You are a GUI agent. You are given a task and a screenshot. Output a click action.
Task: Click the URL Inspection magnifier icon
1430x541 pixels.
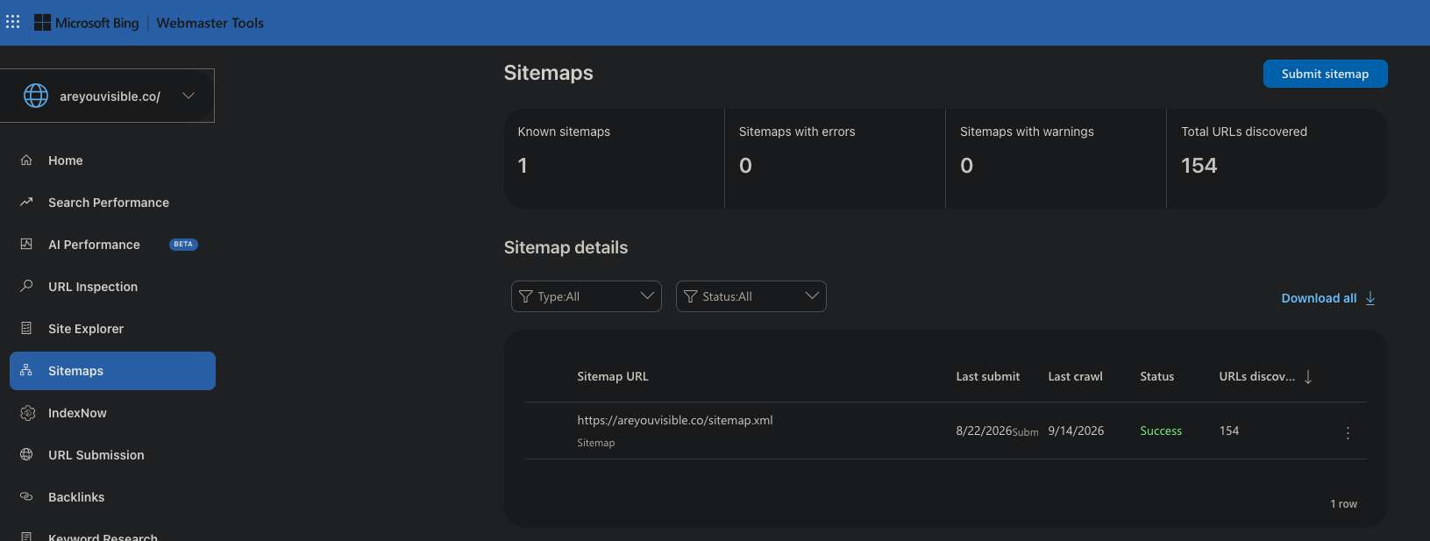pyautogui.click(x=26, y=287)
